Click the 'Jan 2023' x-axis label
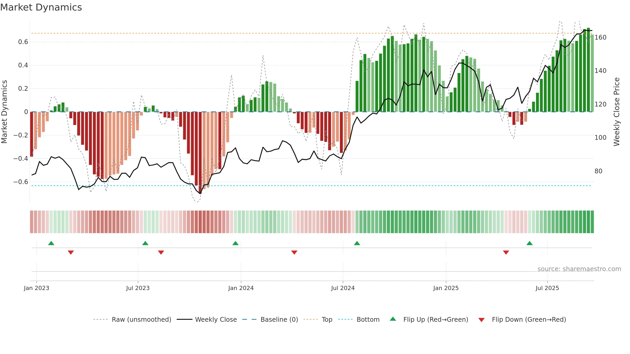The width and height of the screenshot is (630, 354). (36, 288)
